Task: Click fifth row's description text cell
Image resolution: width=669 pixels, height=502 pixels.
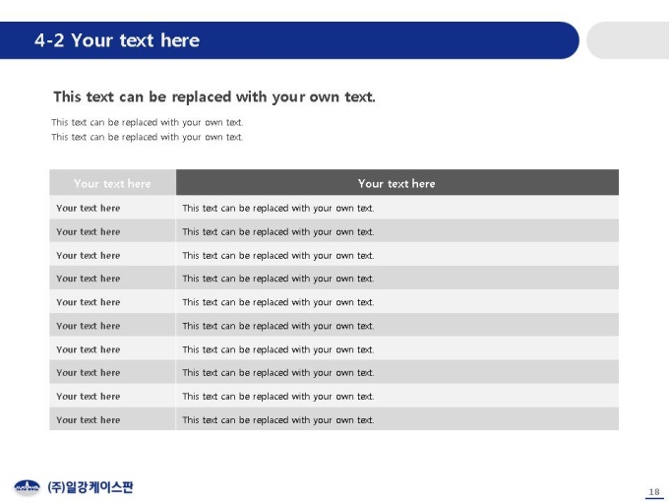Action: tap(397, 302)
